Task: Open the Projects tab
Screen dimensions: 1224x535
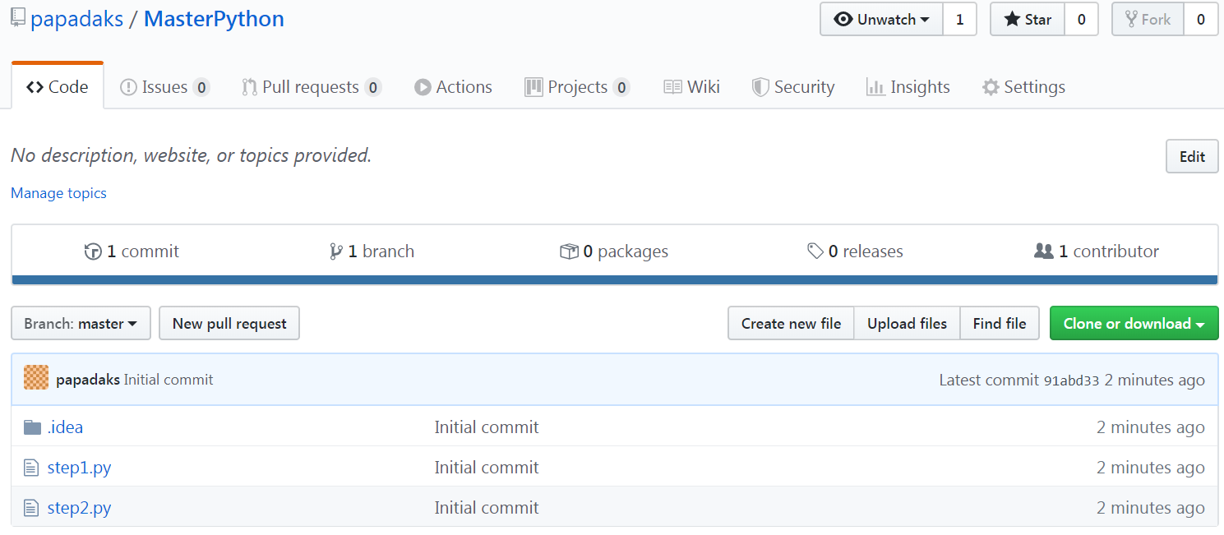Action: point(577,86)
